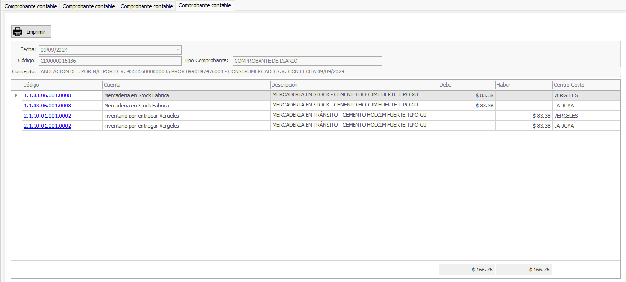Click the Tipo Comprobante field
The width and height of the screenshot is (626, 282).
pyautogui.click(x=307, y=61)
